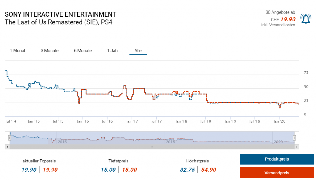316x180 pixels.
Task: Click the navigator scrollbar left arrow
Action: (7, 147)
